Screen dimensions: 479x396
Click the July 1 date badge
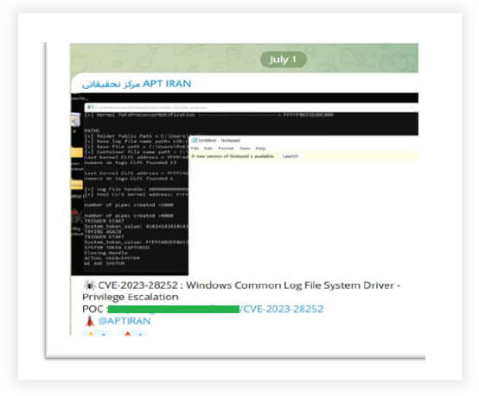click(284, 60)
